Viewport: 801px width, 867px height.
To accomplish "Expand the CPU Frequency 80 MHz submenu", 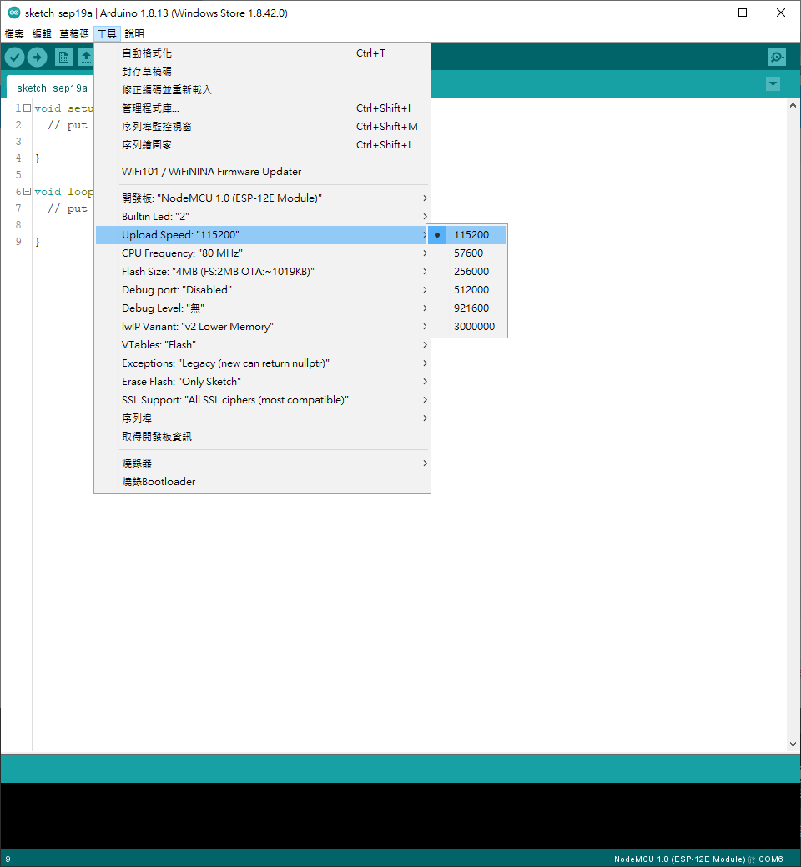I will [262, 253].
